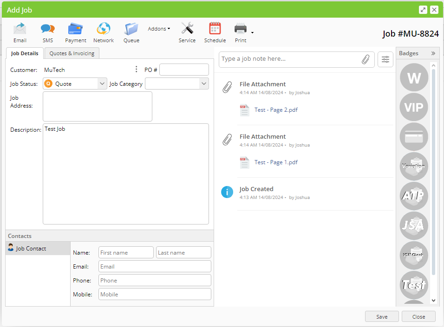Click the Last name field
This screenshot has width=444, height=327.
click(183, 252)
